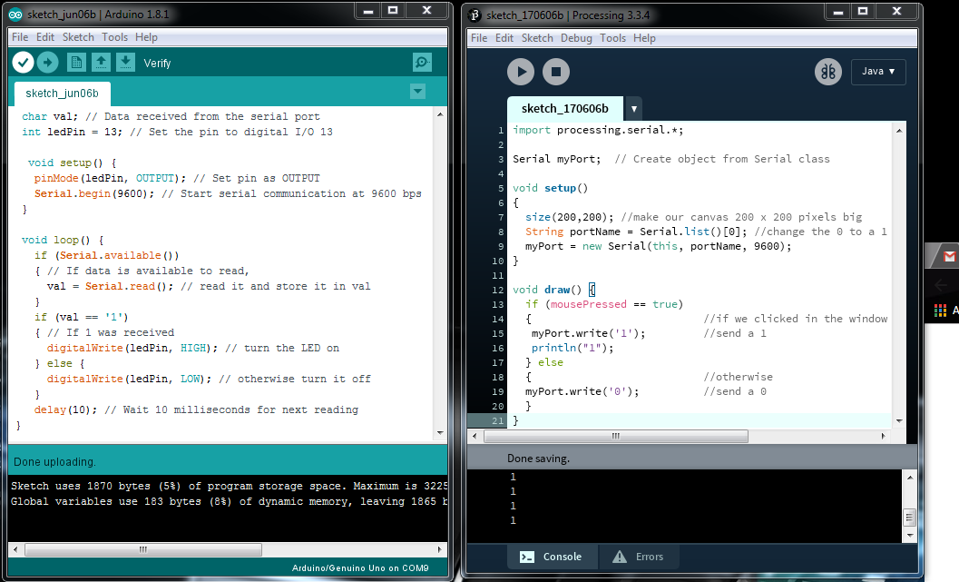The height and width of the screenshot is (582, 959).
Task: Click Arduino editor vertical scrollbar up arrow
Action: pos(440,114)
